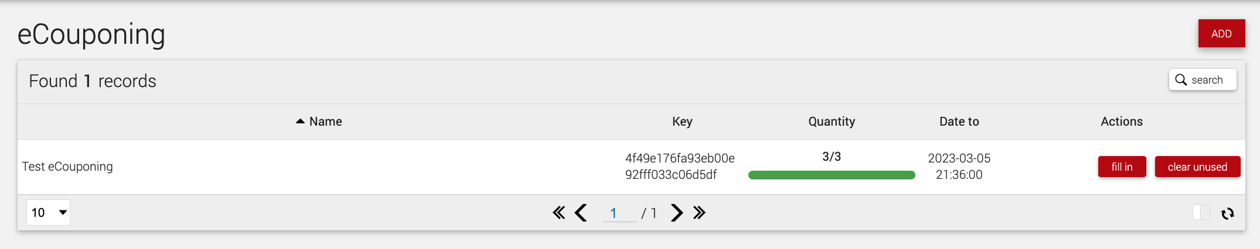Clear unused codes for Test eCouponing

click(x=1197, y=167)
